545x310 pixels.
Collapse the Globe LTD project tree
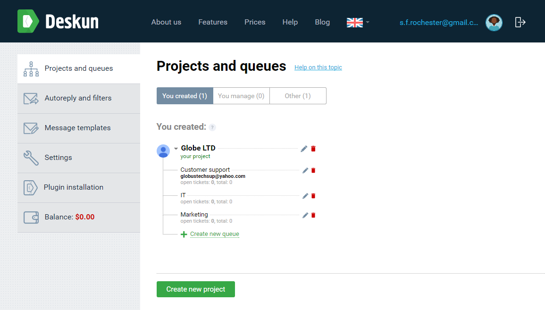[x=176, y=149]
